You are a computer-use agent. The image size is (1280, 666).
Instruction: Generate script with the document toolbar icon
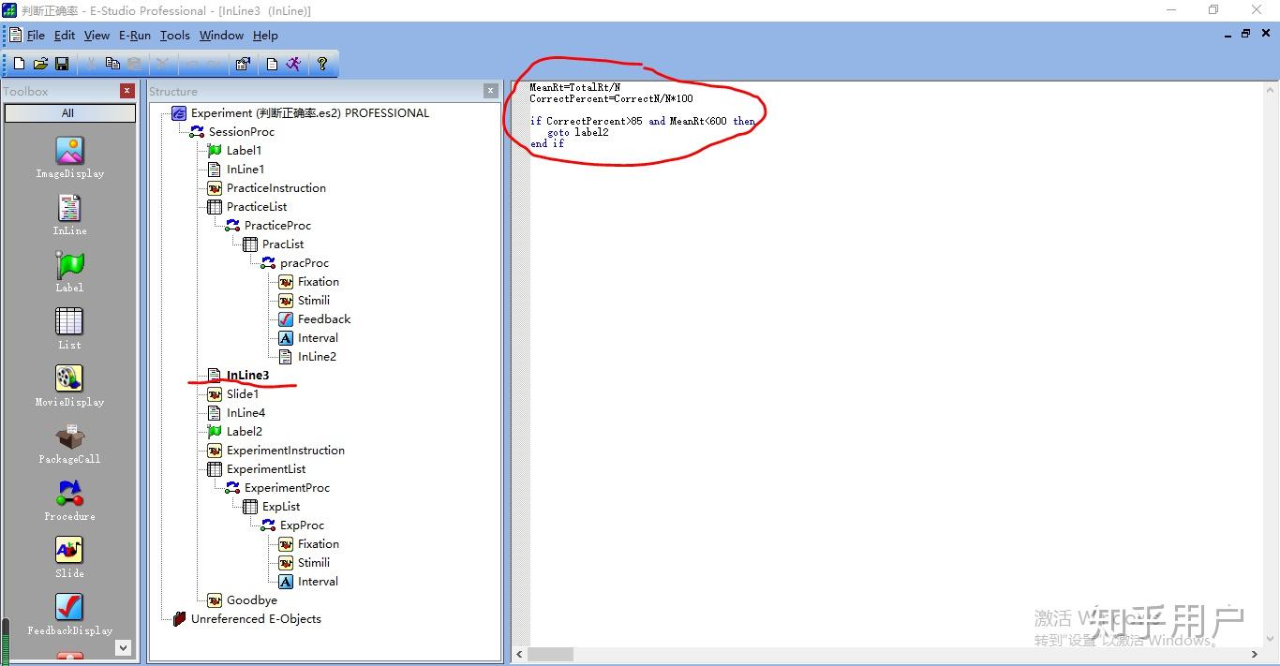(x=272, y=64)
